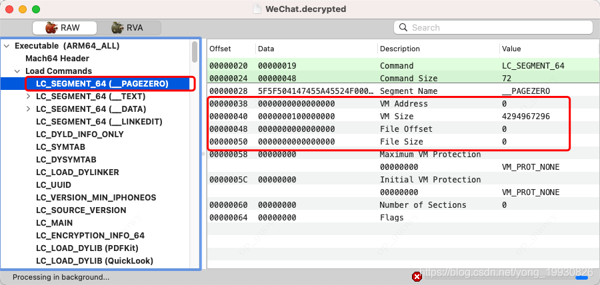600x285 pixels.
Task: Click the magnifier icon in Search
Action: 403,27
